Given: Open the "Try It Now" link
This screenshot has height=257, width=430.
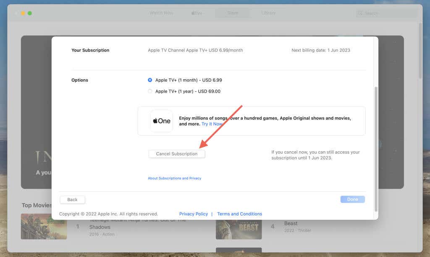Looking at the screenshot, I should (212, 124).
